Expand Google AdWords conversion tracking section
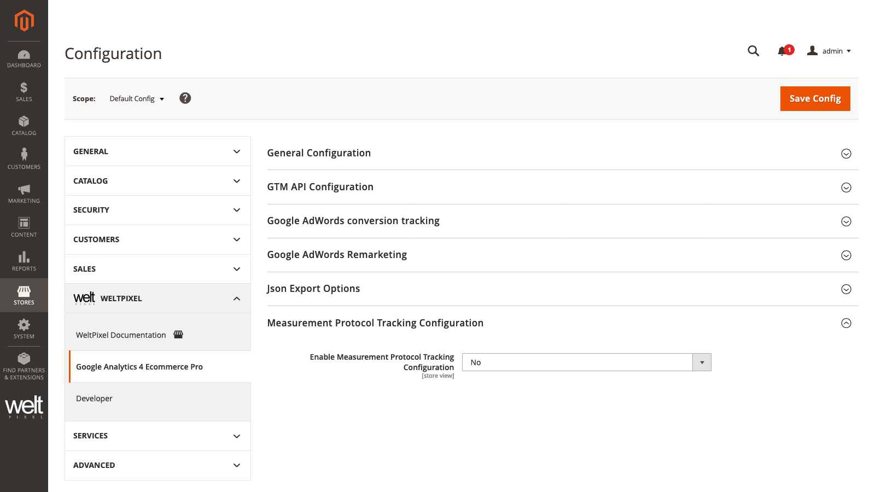The image size is (875, 492). pyautogui.click(x=563, y=221)
